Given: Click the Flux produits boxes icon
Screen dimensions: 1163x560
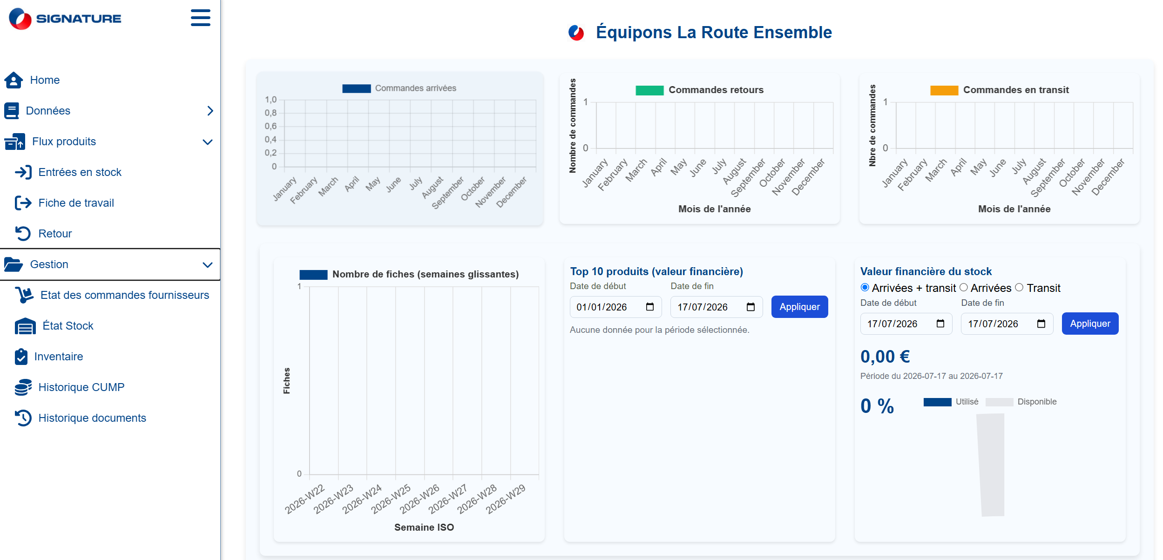Looking at the screenshot, I should coord(15,142).
